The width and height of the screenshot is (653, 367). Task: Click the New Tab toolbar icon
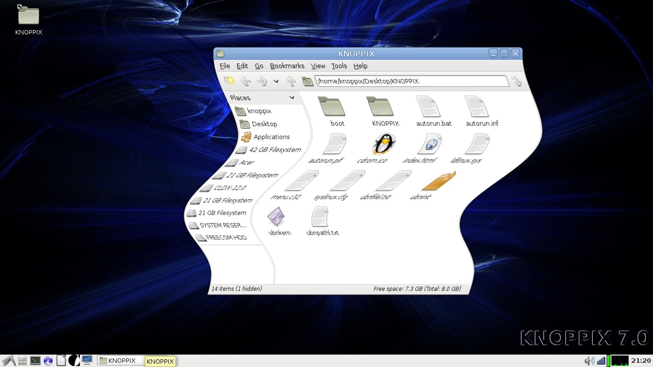[229, 81]
